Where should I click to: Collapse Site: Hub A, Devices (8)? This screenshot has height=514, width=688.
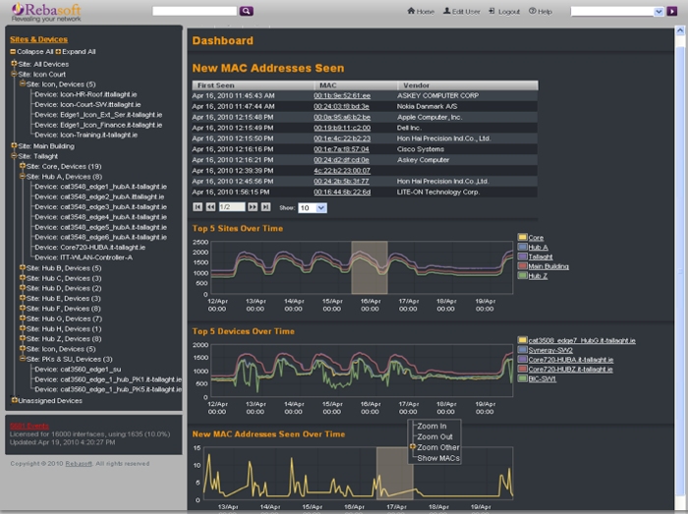[x=23, y=176]
